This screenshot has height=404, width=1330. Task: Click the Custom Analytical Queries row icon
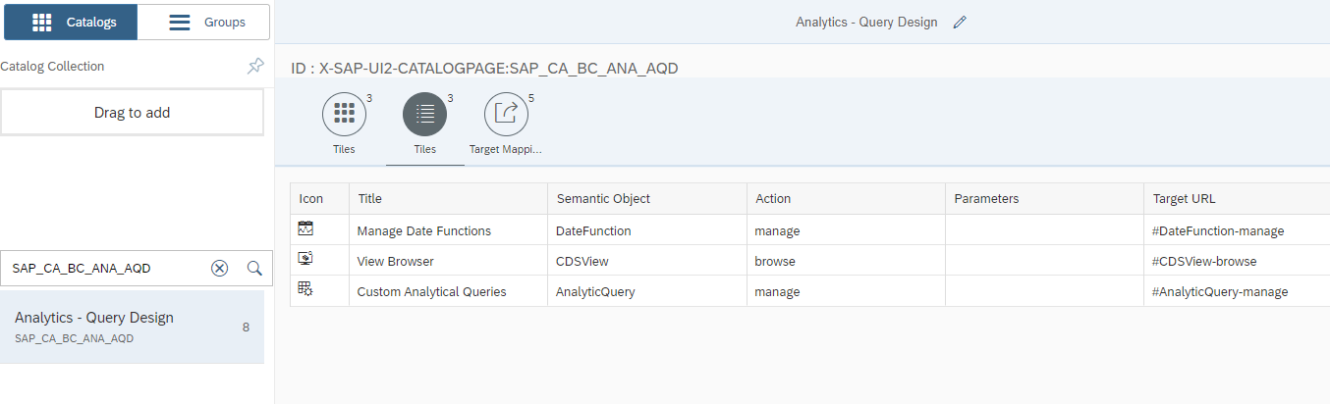coord(305,291)
